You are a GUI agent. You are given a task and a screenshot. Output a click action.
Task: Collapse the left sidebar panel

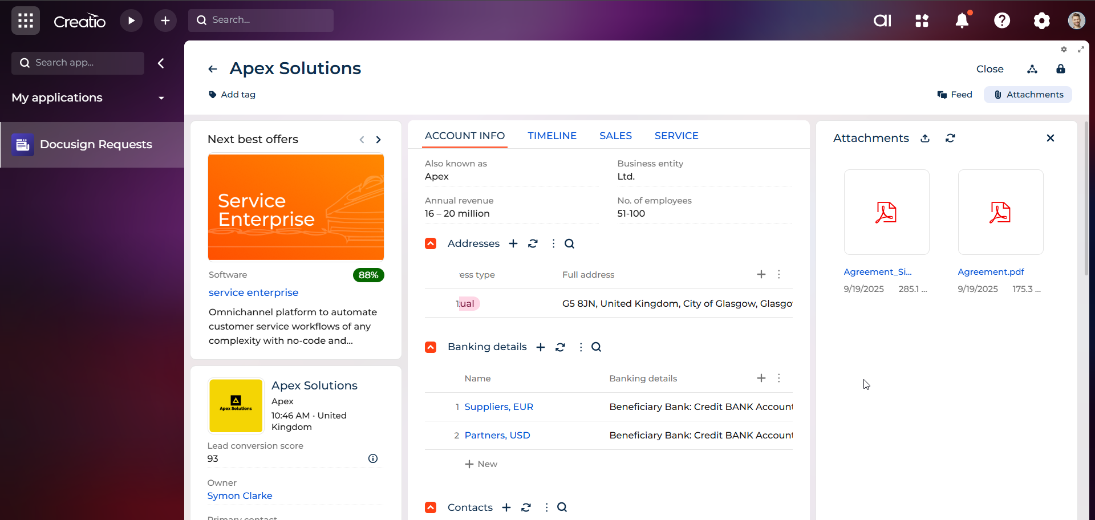(x=161, y=63)
